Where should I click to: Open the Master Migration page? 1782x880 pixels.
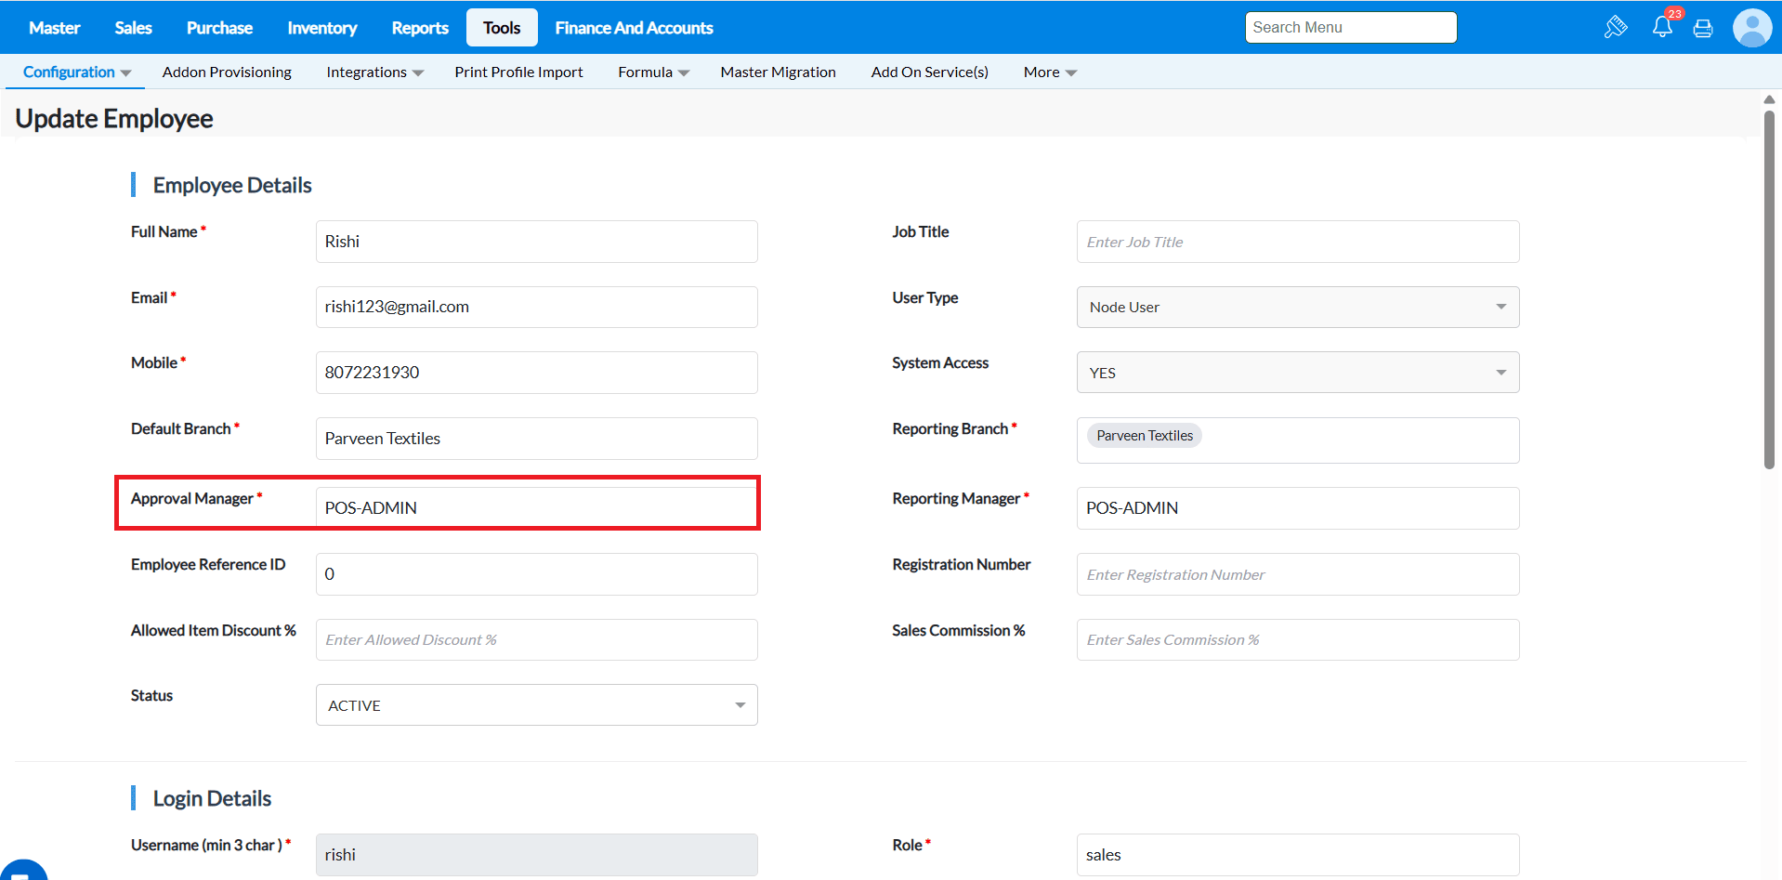(x=778, y=72)
